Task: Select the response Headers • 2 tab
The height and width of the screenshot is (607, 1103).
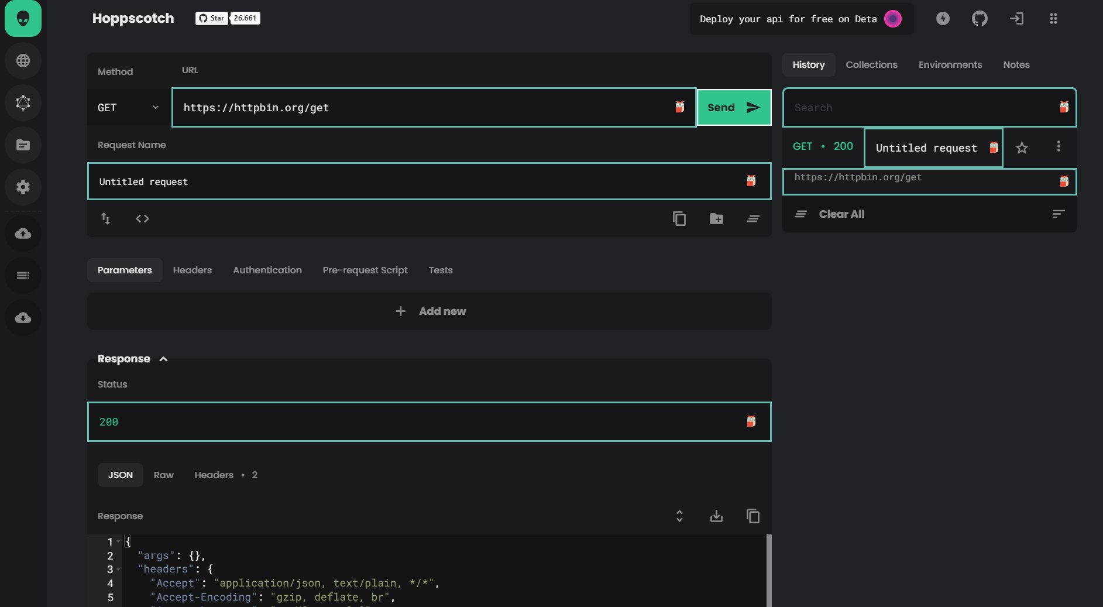Action: tap(226, 475)
